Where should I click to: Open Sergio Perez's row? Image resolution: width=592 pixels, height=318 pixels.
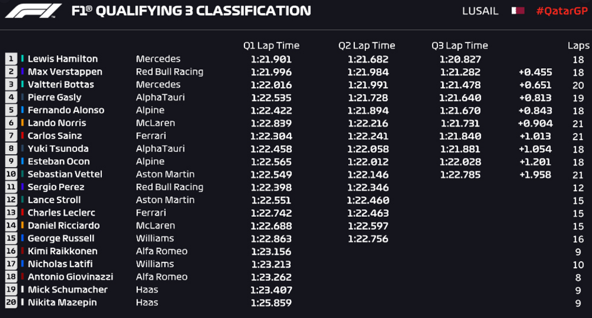(x=296, y=187)
